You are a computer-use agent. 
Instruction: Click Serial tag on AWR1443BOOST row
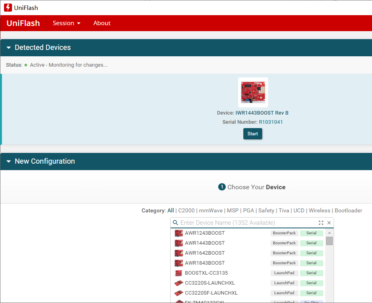[x=311, y=243]
